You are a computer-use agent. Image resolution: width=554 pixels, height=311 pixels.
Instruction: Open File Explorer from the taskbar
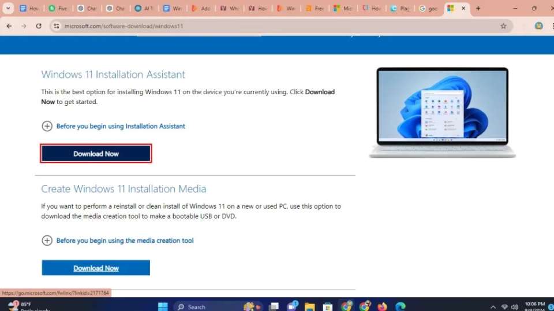coord(310,306)
